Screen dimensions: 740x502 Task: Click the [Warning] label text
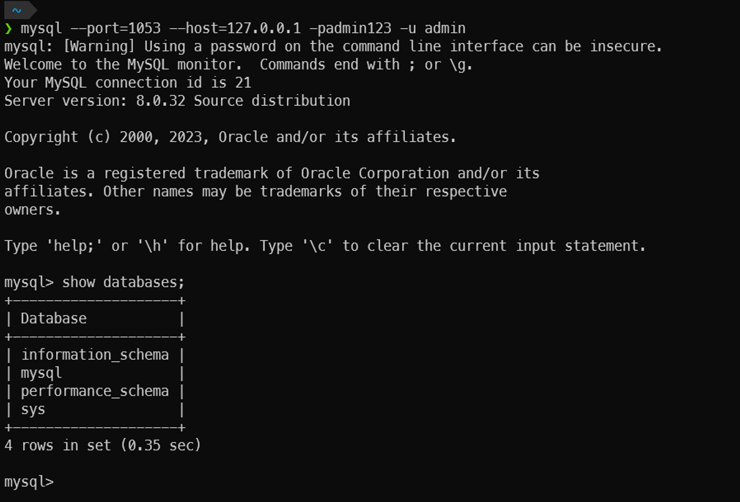[99, 47]
